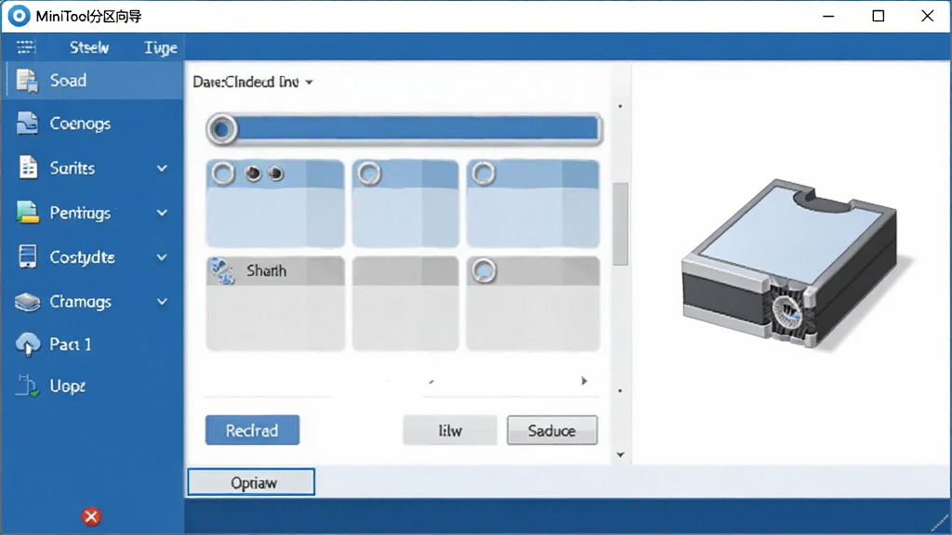Open the Stselw menu
This screenshot has width=952, height=535.
pos(89,47)
